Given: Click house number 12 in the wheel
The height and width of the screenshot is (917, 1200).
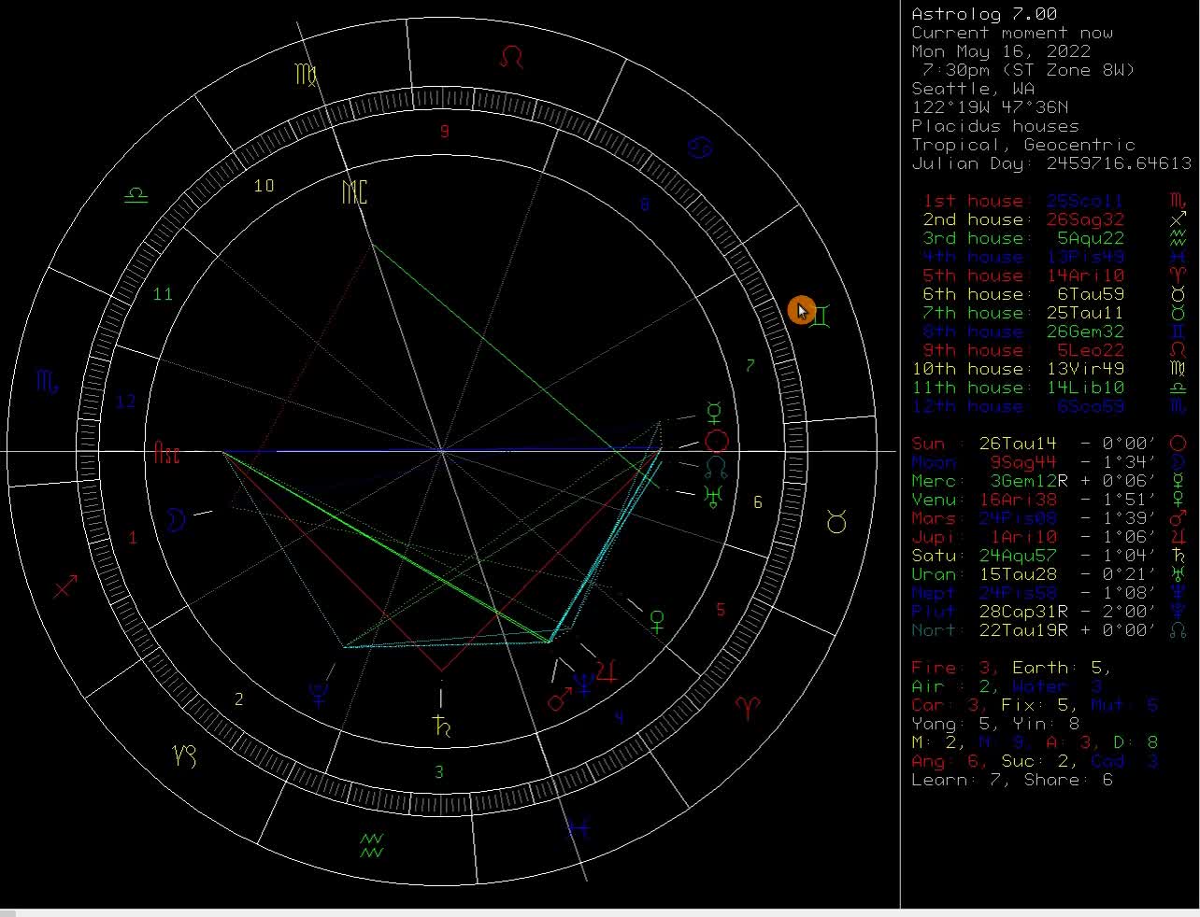Looking at the screenshot, I should point(125,402).
